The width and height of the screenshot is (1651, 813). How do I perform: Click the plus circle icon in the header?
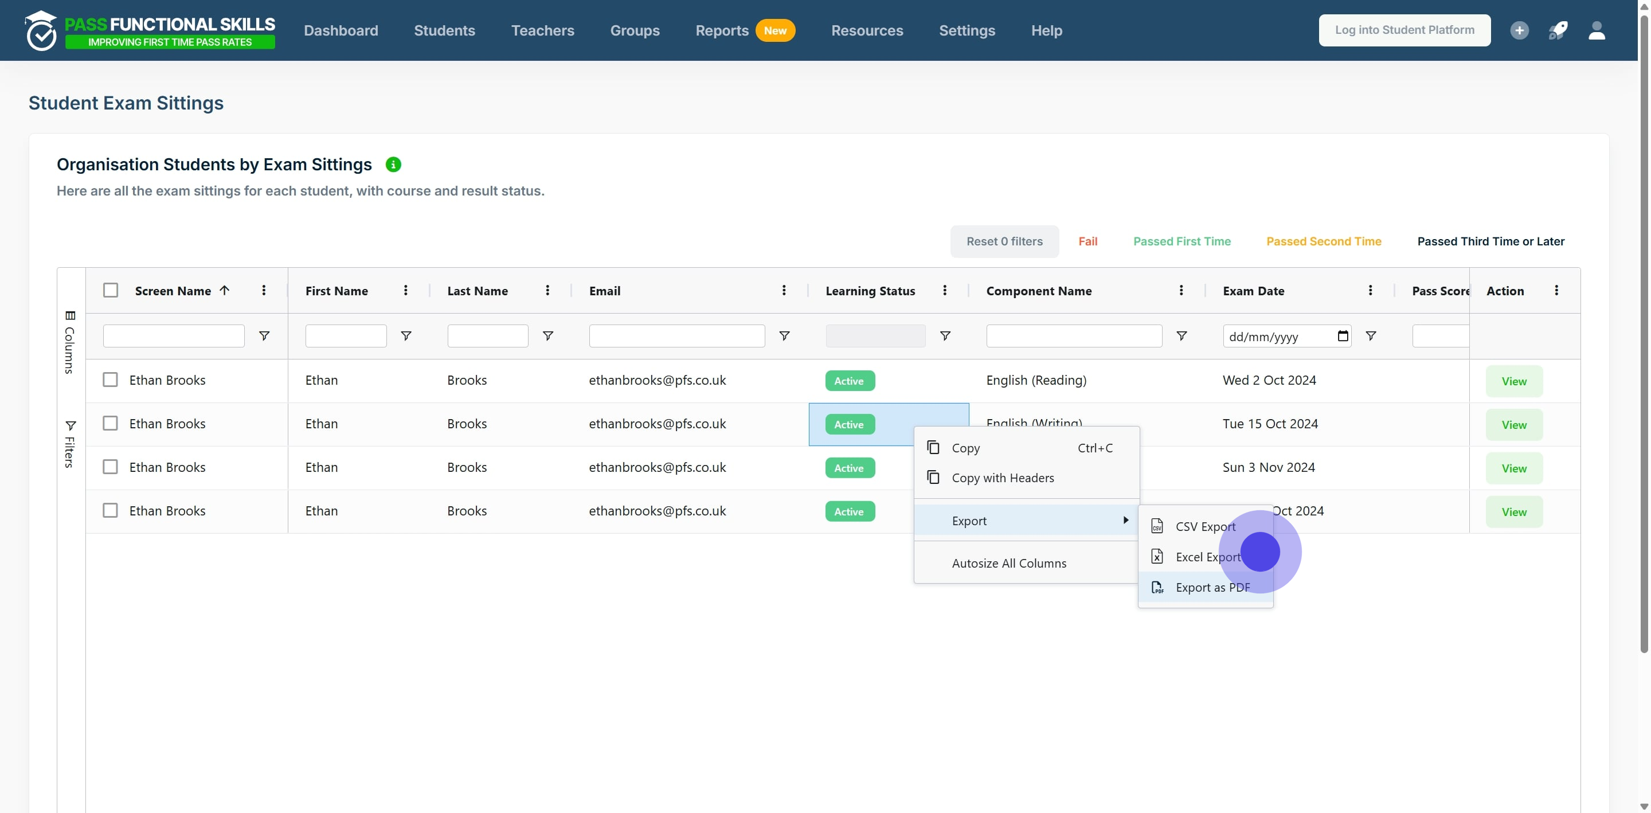click(1519, 30)
